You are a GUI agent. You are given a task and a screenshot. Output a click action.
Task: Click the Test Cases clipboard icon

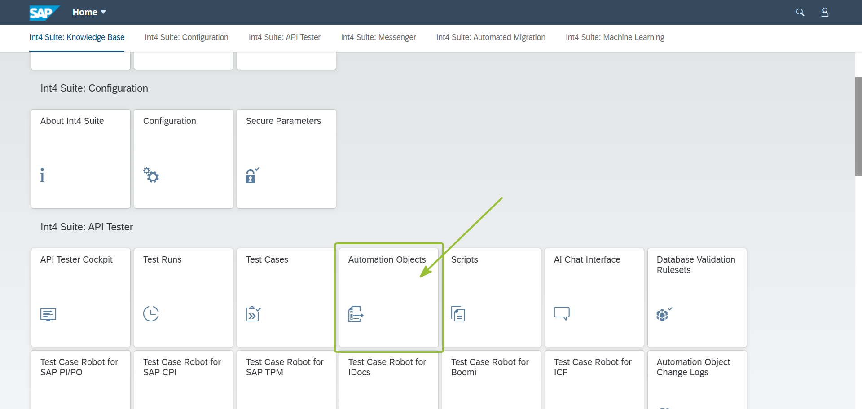[x=253, y=314]
